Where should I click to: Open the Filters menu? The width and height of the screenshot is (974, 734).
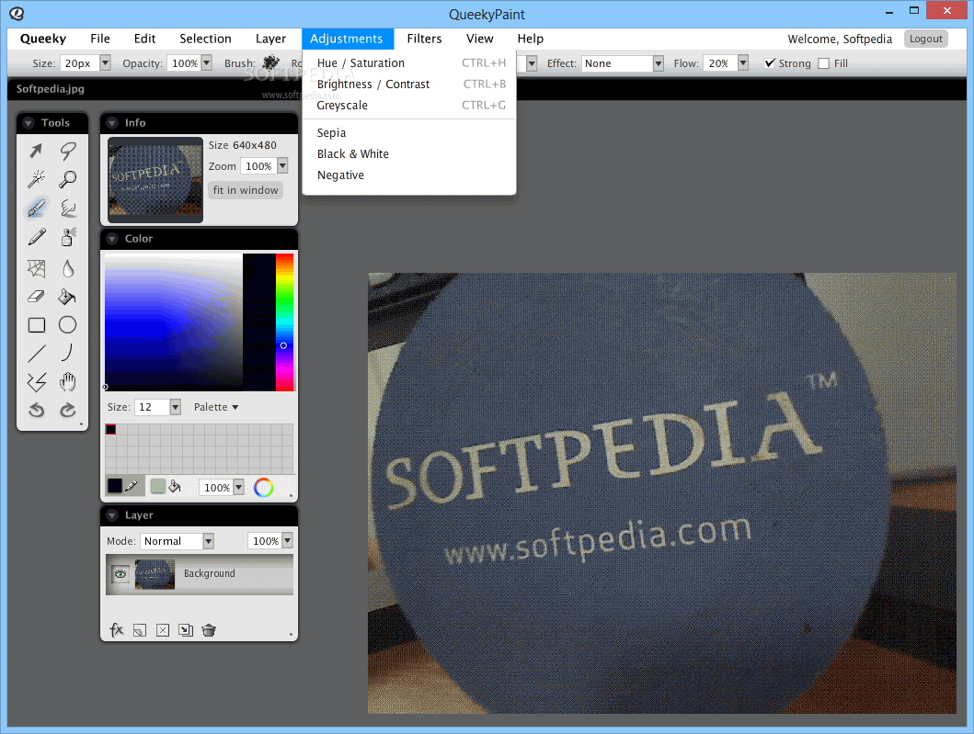424,39
